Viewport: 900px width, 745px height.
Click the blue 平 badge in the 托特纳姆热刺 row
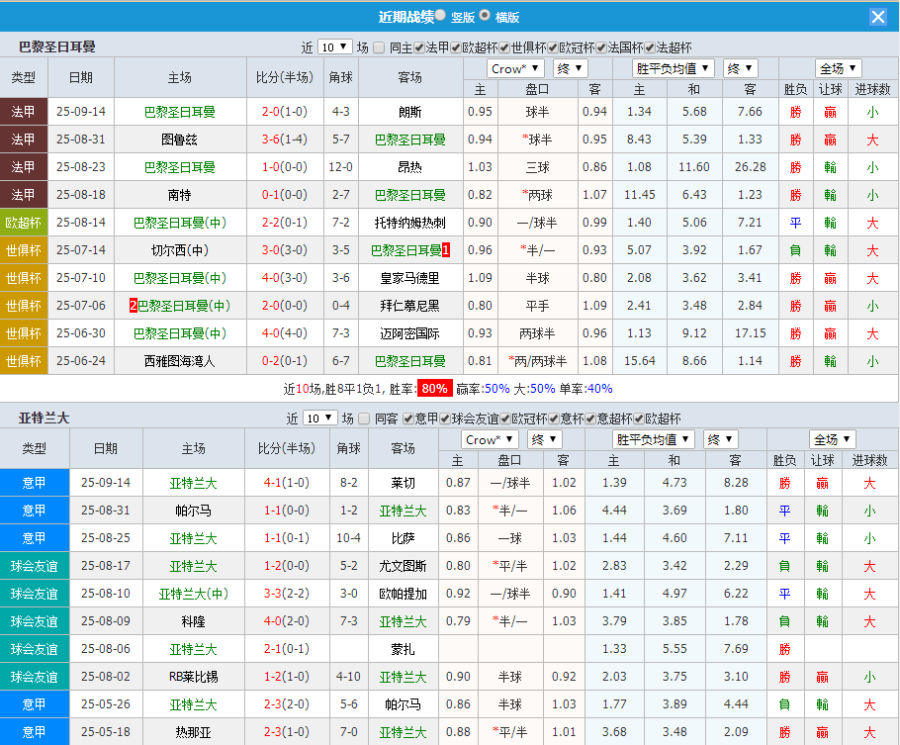(796, 223)
